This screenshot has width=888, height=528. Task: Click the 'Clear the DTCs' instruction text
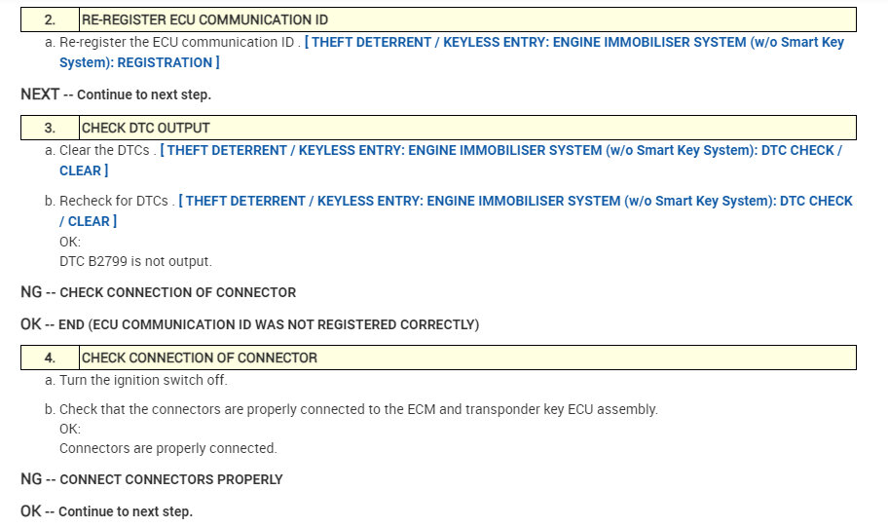click(x=105, y=151)
